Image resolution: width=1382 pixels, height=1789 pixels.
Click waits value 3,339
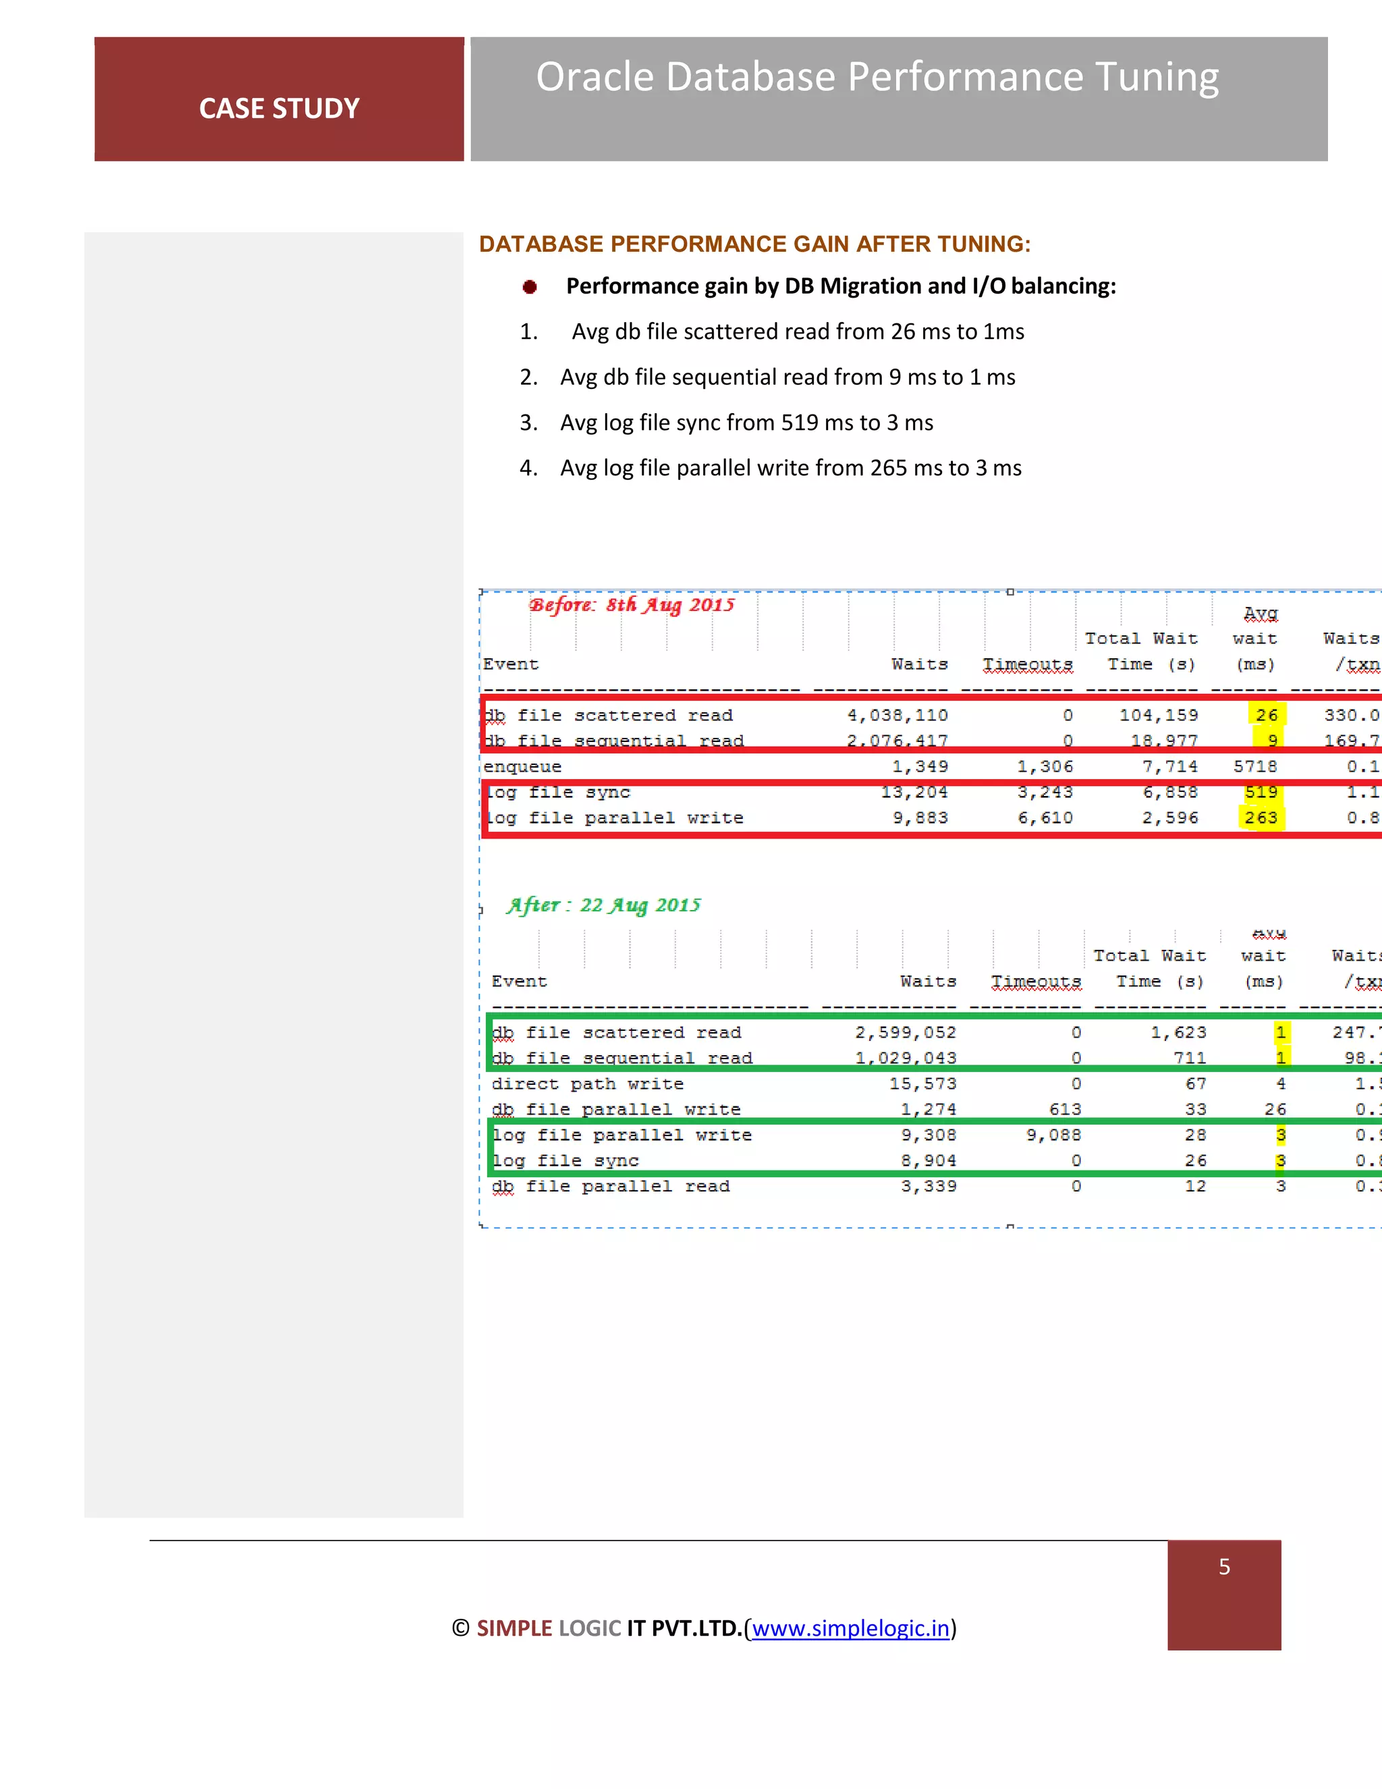coord(929,1186)
